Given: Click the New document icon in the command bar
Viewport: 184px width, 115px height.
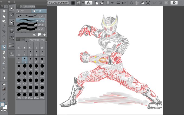Looking at the screenshot, I should click(x=97, y=3).
